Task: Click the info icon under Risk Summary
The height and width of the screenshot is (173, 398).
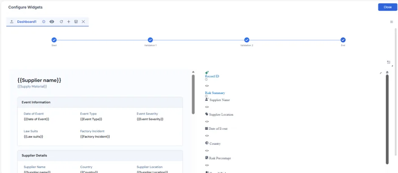Action: tap(206, 96)
